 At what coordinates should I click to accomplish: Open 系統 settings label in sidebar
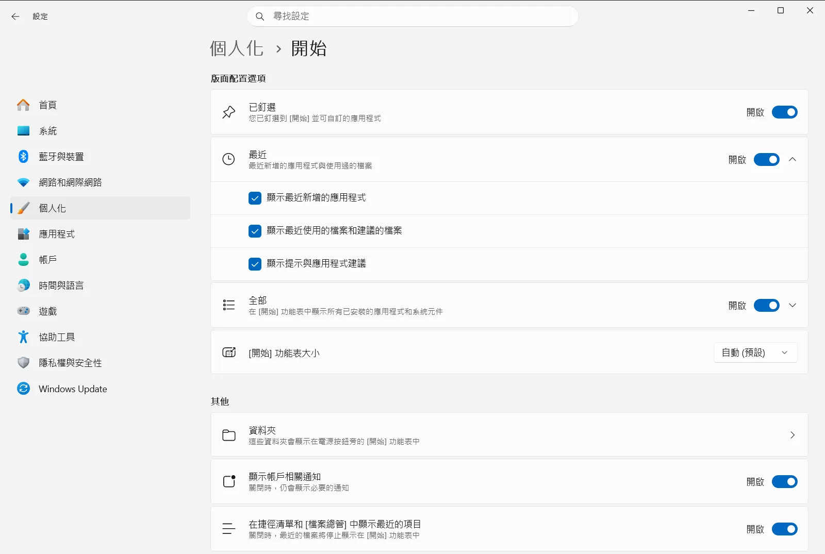(x=48, y=131)
